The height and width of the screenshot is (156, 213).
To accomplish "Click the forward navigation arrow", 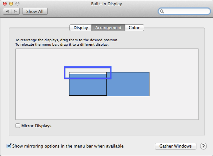I will (15, 11).
